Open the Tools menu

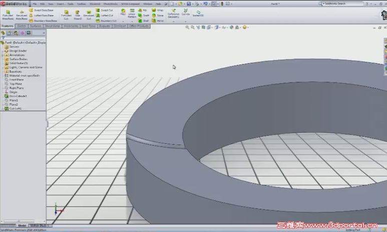coord(71,4)
